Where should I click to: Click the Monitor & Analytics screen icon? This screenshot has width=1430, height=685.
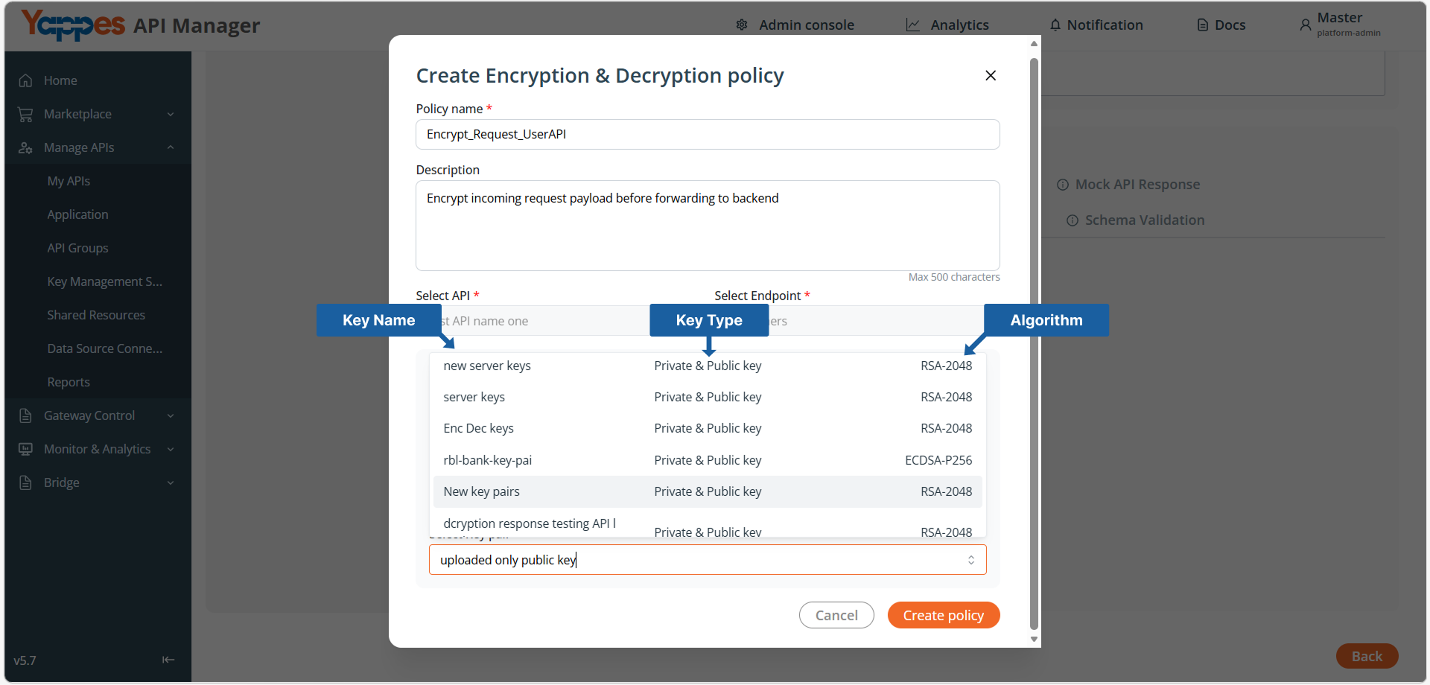pyautogui.click(x=25, y=449)
